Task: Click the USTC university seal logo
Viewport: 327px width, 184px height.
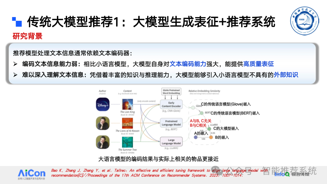Action: (304, 21)
